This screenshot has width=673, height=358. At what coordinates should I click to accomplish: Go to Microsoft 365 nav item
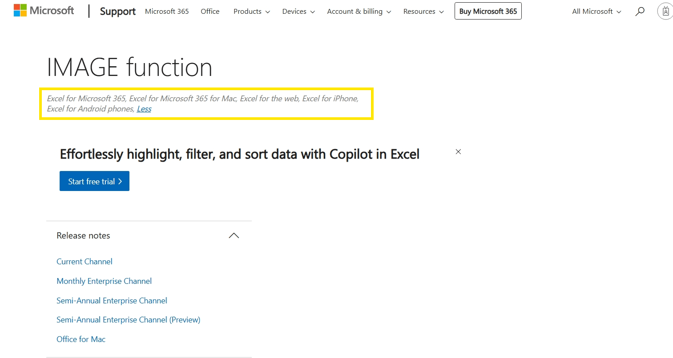point(167,12)
